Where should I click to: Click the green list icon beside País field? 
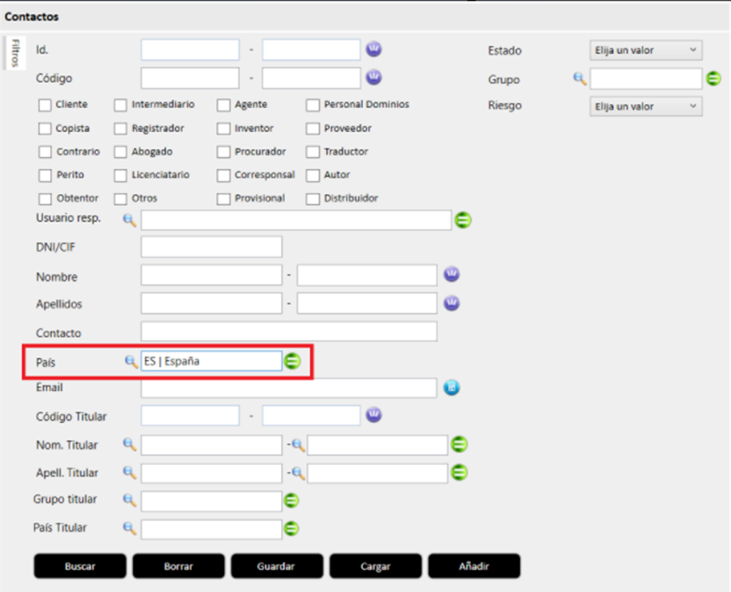[x=292, y=361]
